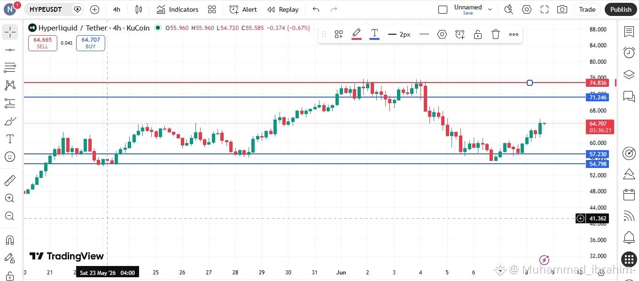Select the 74.836 red line anchor handle
The image size is (639, 281).
pos(530,83)
